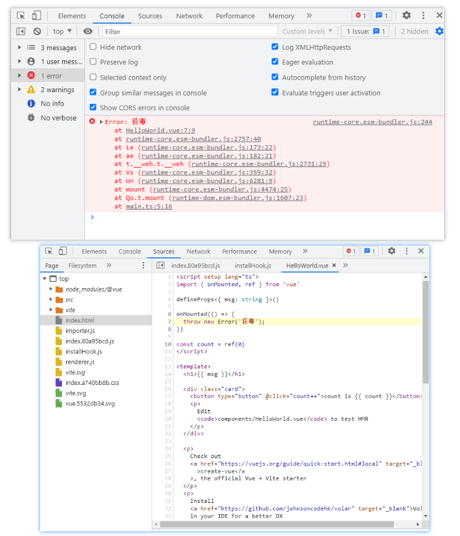Toggle device toolbar icon in Sources window

pos(63,251)
